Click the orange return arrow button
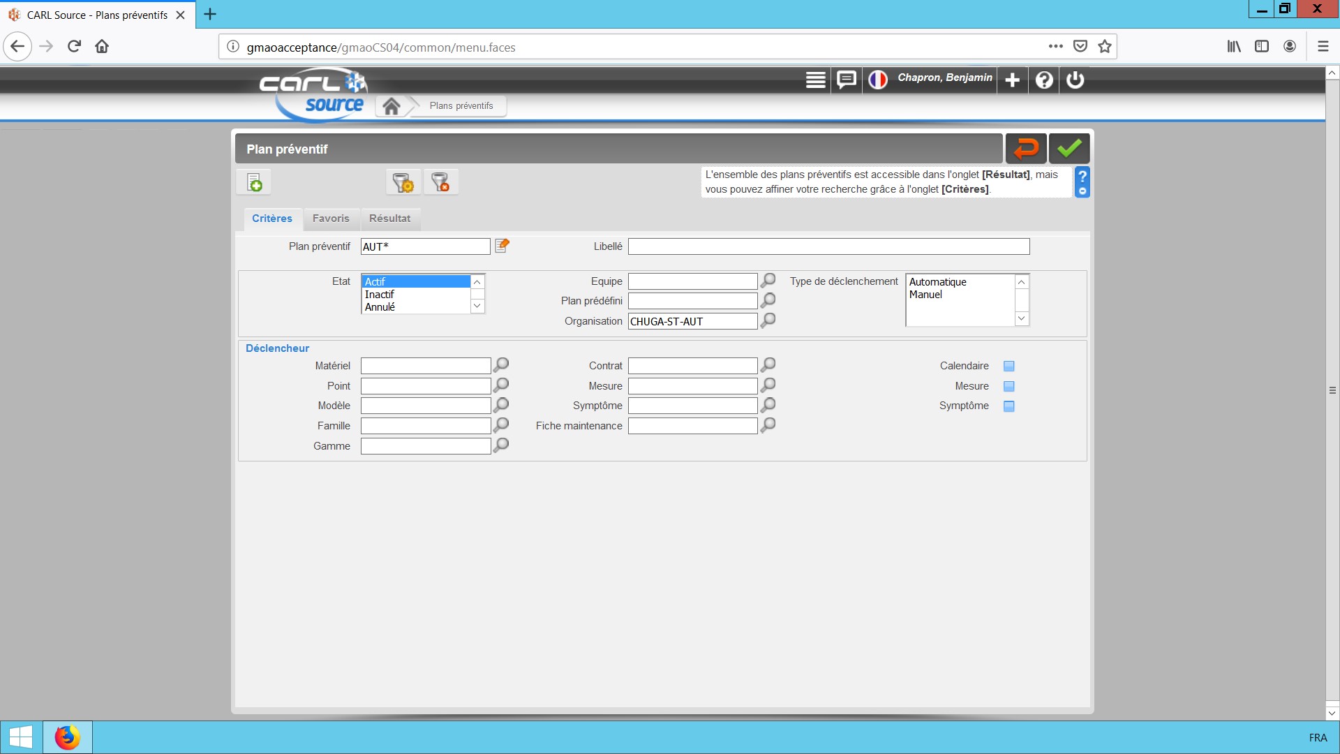The image size is (1340, 754). (1025, 149)
